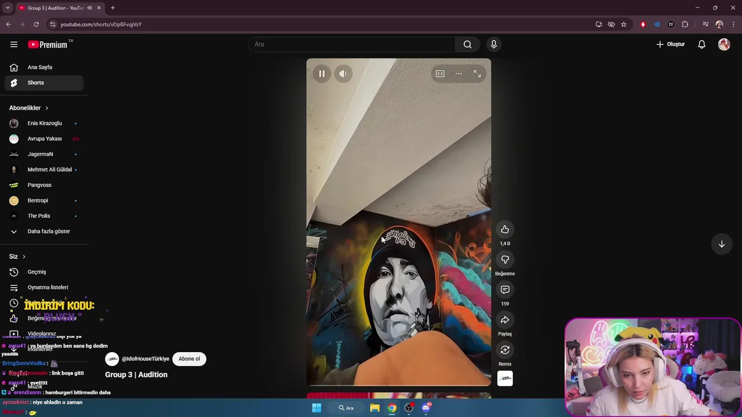The height and width of the screenshot is (417, 742).
Task: Expand Daha fazla göster subscriptions
Action: 44,232
